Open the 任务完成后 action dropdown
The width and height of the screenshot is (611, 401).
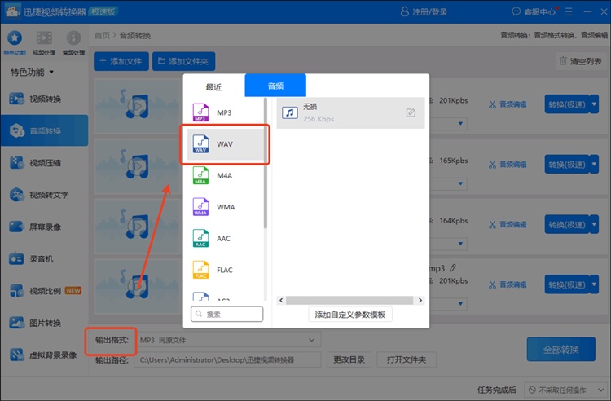pos(565,390)
